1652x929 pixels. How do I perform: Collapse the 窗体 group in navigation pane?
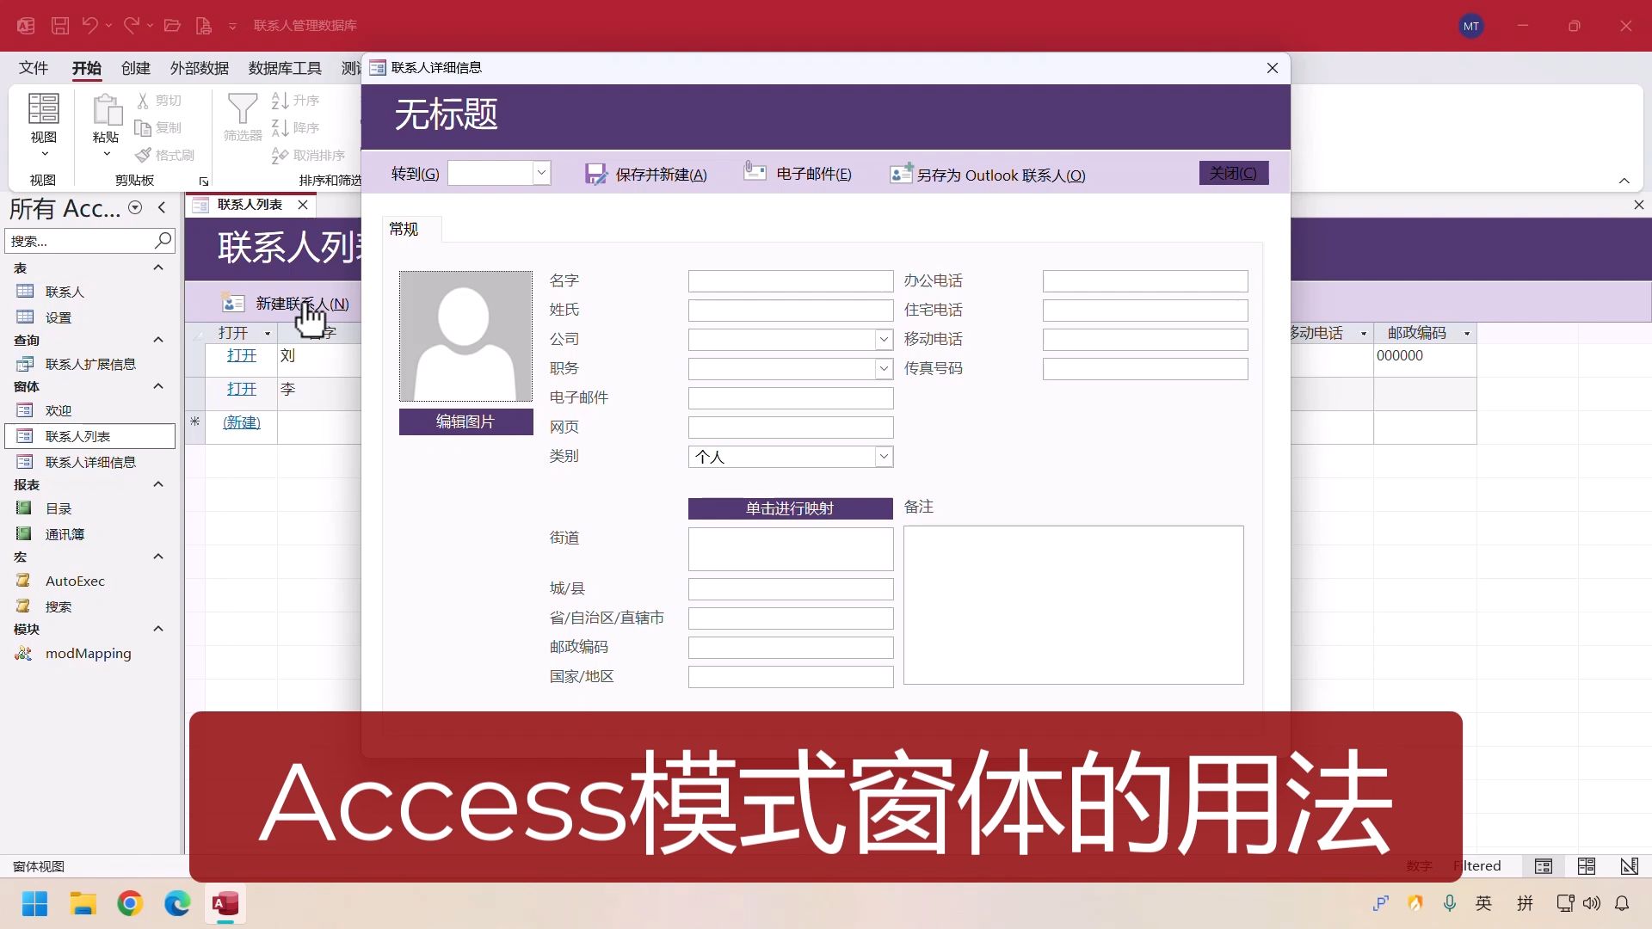click(158, 386)
